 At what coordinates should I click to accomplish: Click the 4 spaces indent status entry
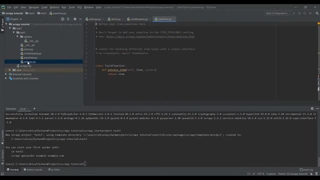tap(271, 174)
